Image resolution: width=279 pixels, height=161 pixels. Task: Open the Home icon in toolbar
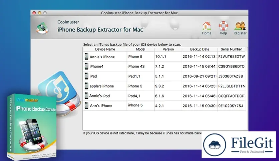point(207,26)
